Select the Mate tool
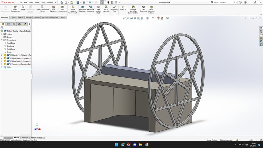This screenshot has height=148, width=263. 23,8
